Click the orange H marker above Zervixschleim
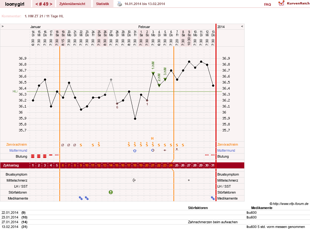This screenshot has height=239, width=310. click(x=152, y=138)
